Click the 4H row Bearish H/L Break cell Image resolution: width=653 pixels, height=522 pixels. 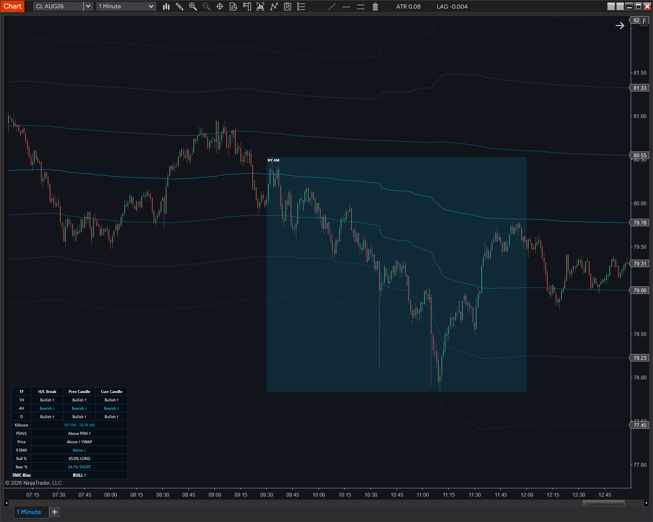pos(47,408)
